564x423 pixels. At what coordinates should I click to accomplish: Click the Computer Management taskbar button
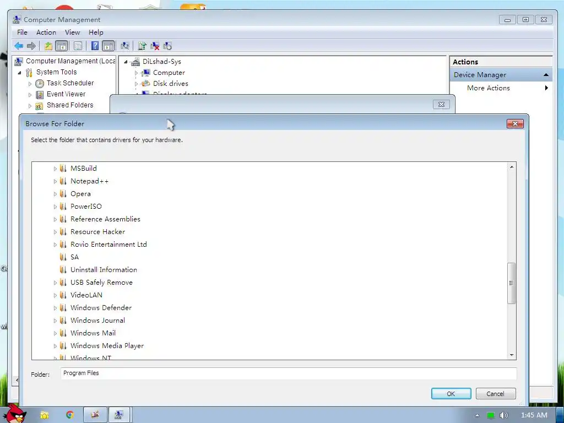(x=119, y=415)
